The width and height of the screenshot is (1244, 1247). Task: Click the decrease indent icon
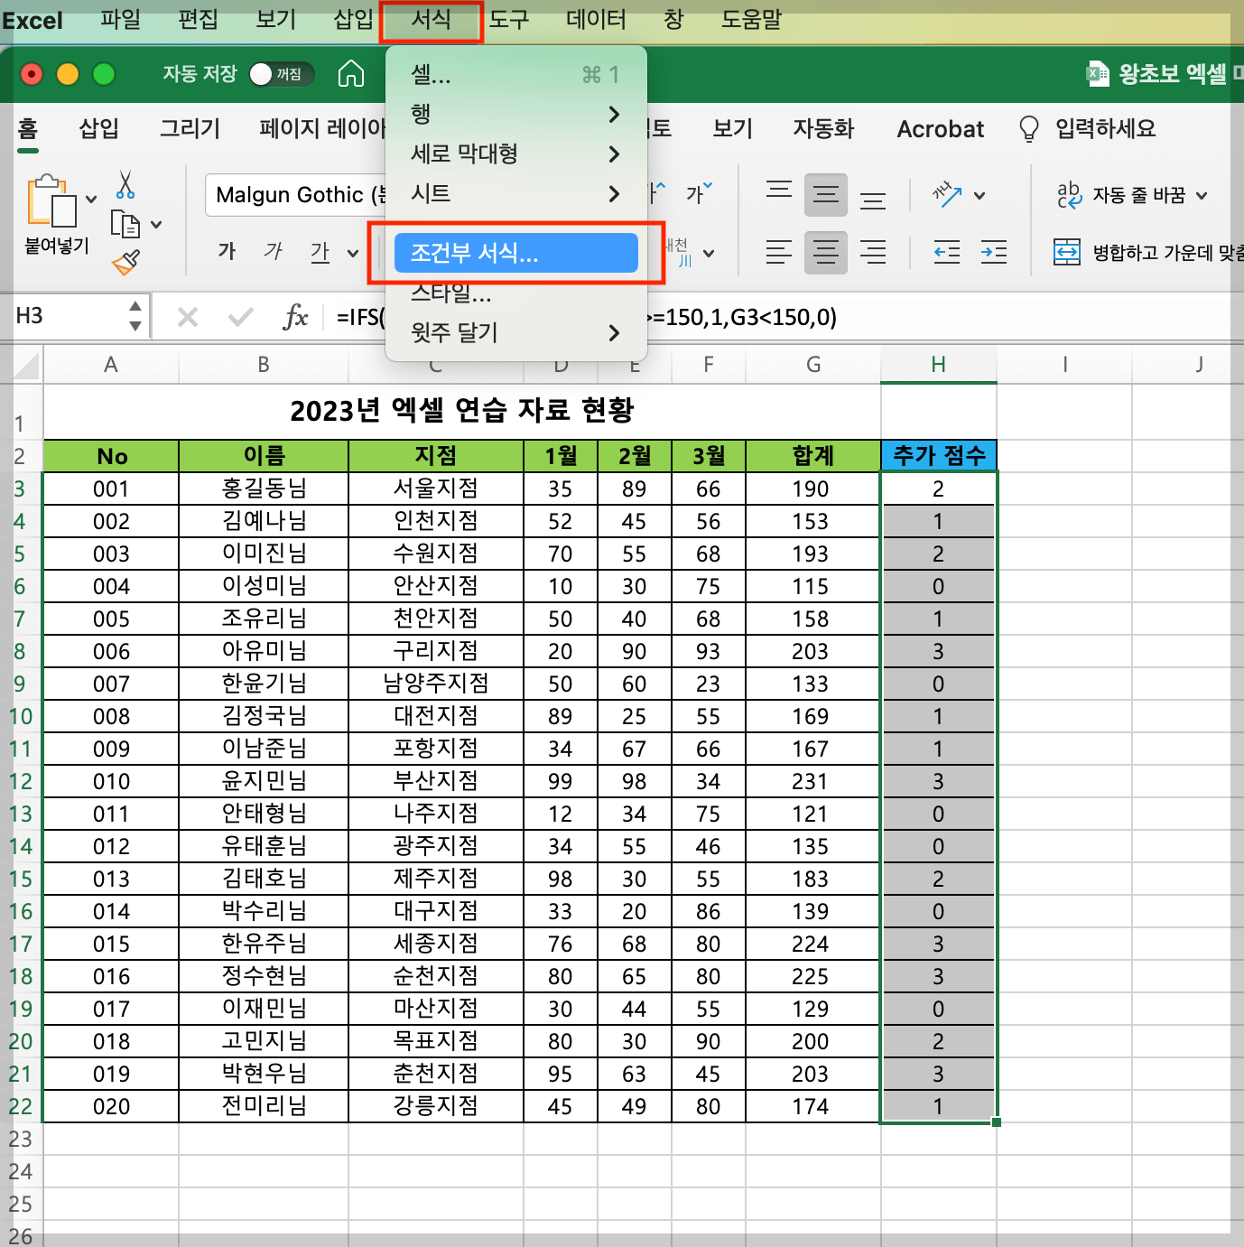[x=947, y=253]
